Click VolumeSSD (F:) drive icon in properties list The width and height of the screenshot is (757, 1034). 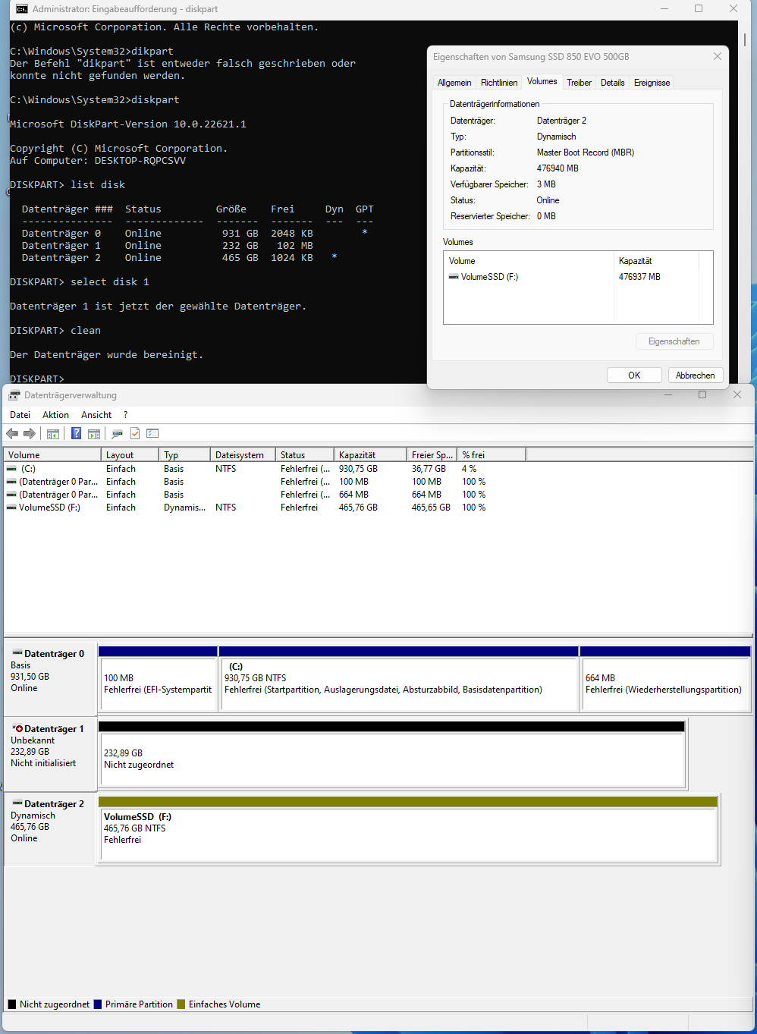pyautogui.click(x=454, y=277)
